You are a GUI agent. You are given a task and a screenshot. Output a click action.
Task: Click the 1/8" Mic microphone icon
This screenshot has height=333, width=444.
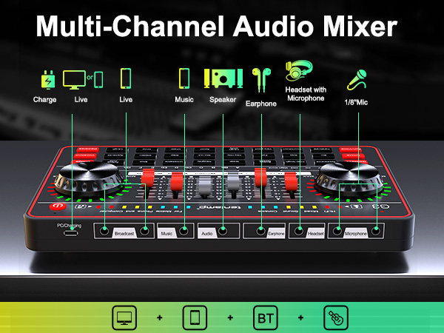(357, 80)
